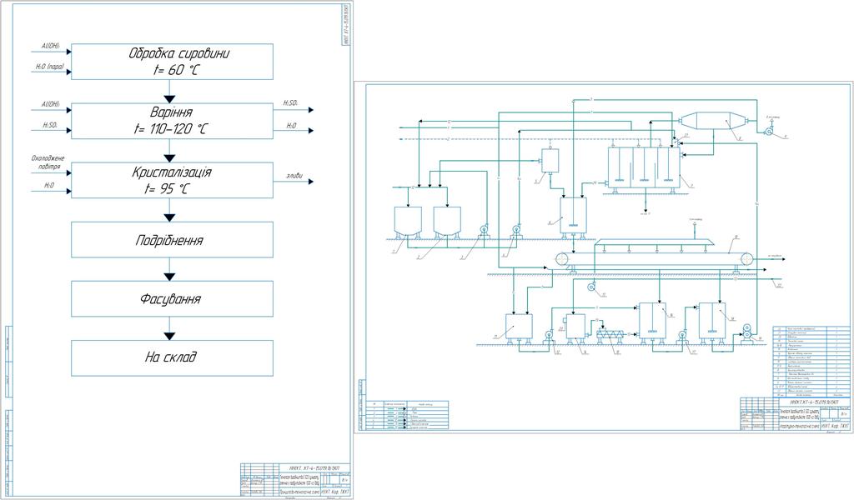The height and width of the screenshot is (500, 854).
Task: Select the three-section stirred reactor
Action: point(645,169)
